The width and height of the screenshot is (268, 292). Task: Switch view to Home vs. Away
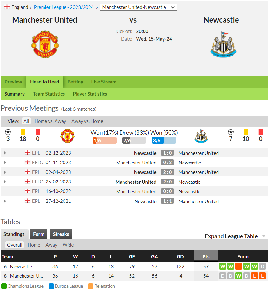(50, 121)
